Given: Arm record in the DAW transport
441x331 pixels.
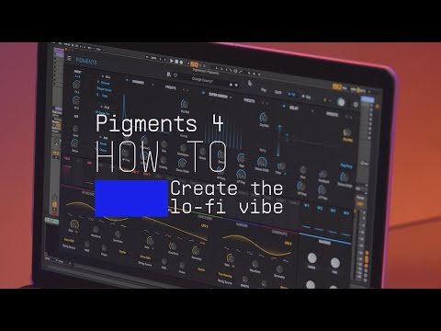Looking at the screenshot, I should click(x=181, y=63).
